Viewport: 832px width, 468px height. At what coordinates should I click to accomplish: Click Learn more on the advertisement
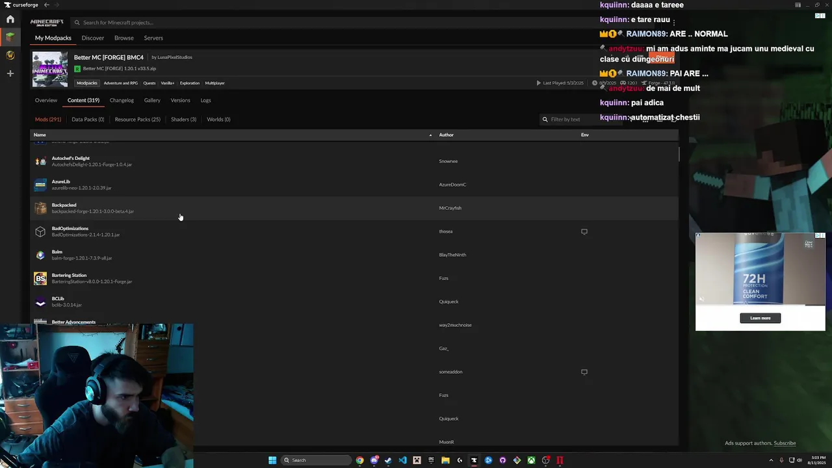(x=760, y=318)
